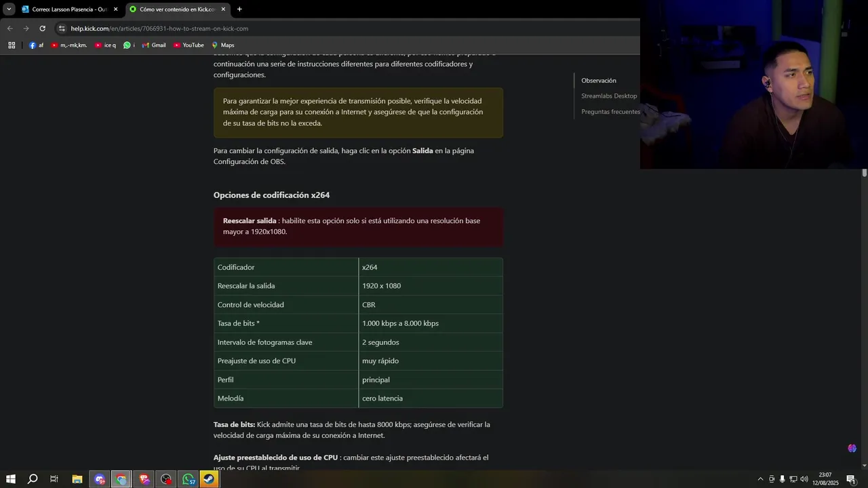Select the 'Perfil' table cell

coord(286,380)
